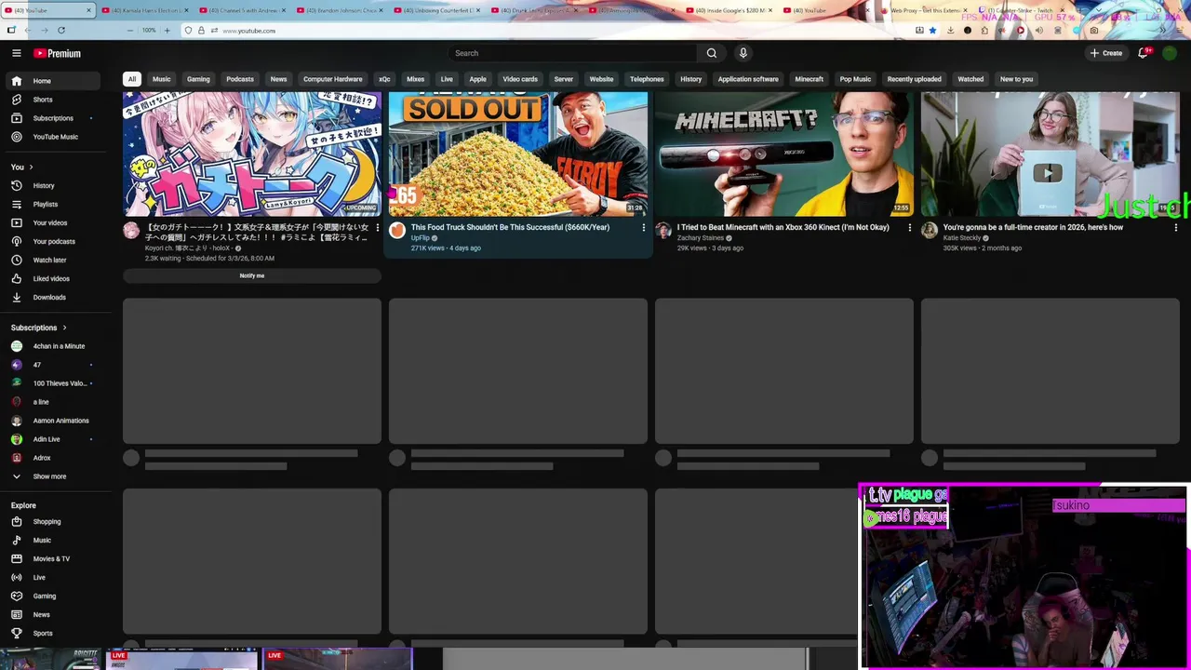
Task: Open the account avatar menu
Action: click(x=1170, y=53)
